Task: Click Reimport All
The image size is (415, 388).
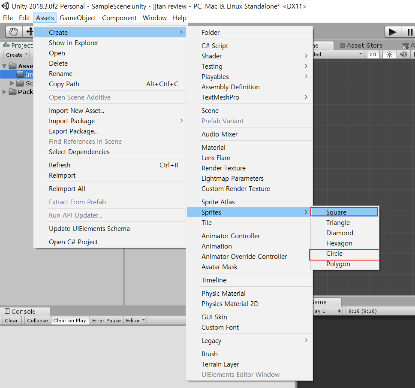Action: click(110, 189)
